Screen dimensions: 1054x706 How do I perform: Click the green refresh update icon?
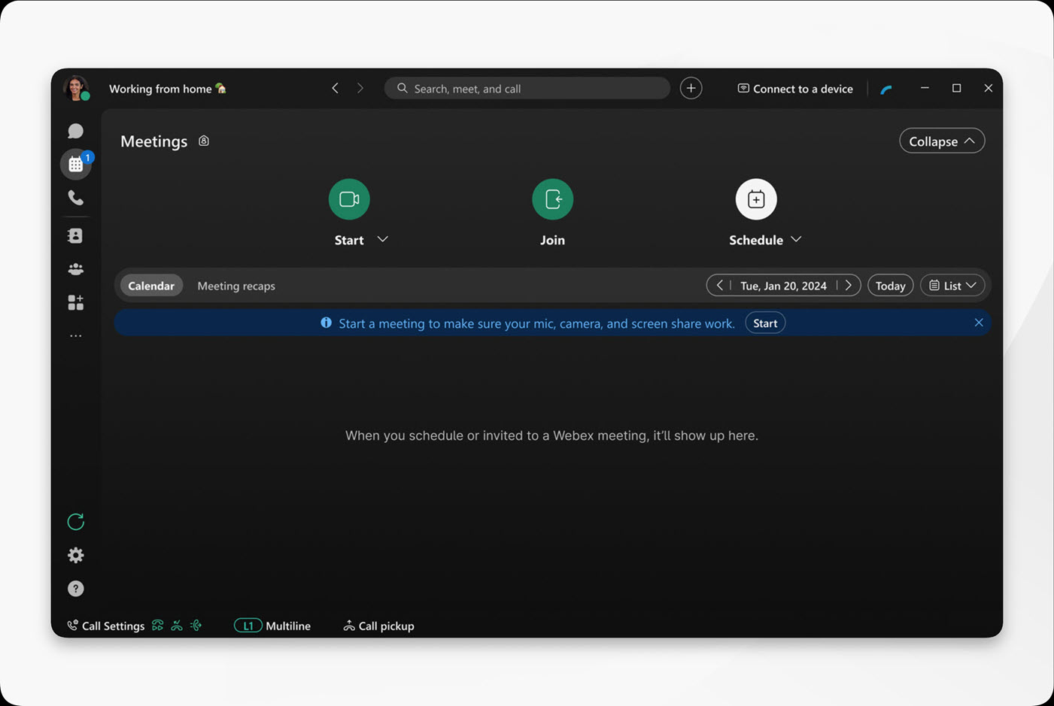[75, 522]
